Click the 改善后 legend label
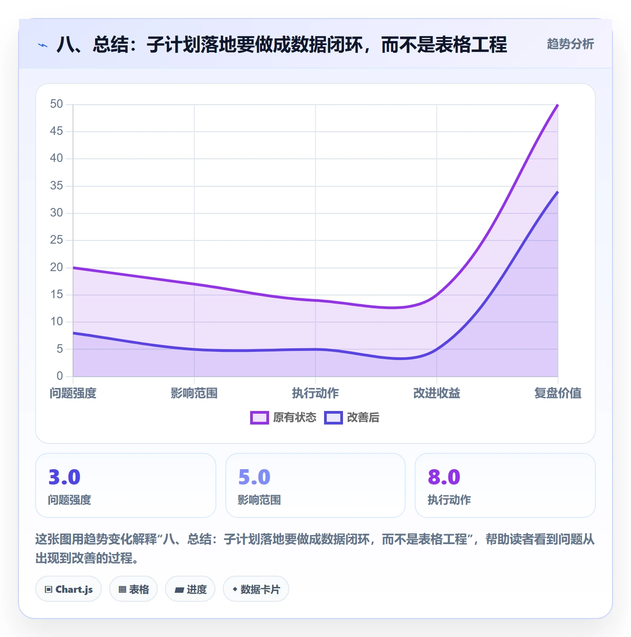Image resolution: width=631 pixels, height=637 pixels. pos(363,418)
